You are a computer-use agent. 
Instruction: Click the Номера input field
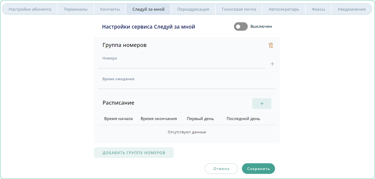point(181,64)
